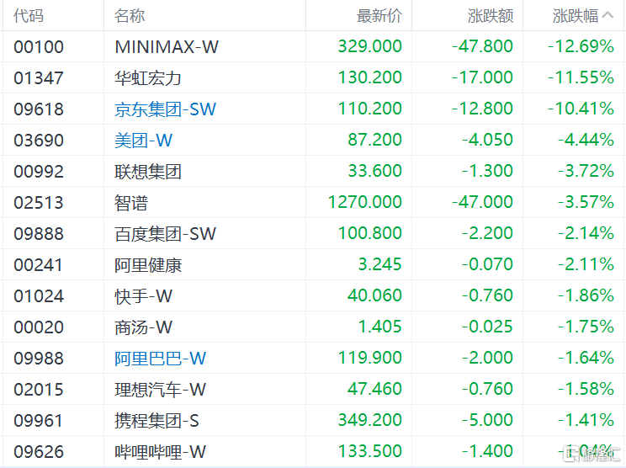Click 理想汽车-W stock name

coord(160,390)
